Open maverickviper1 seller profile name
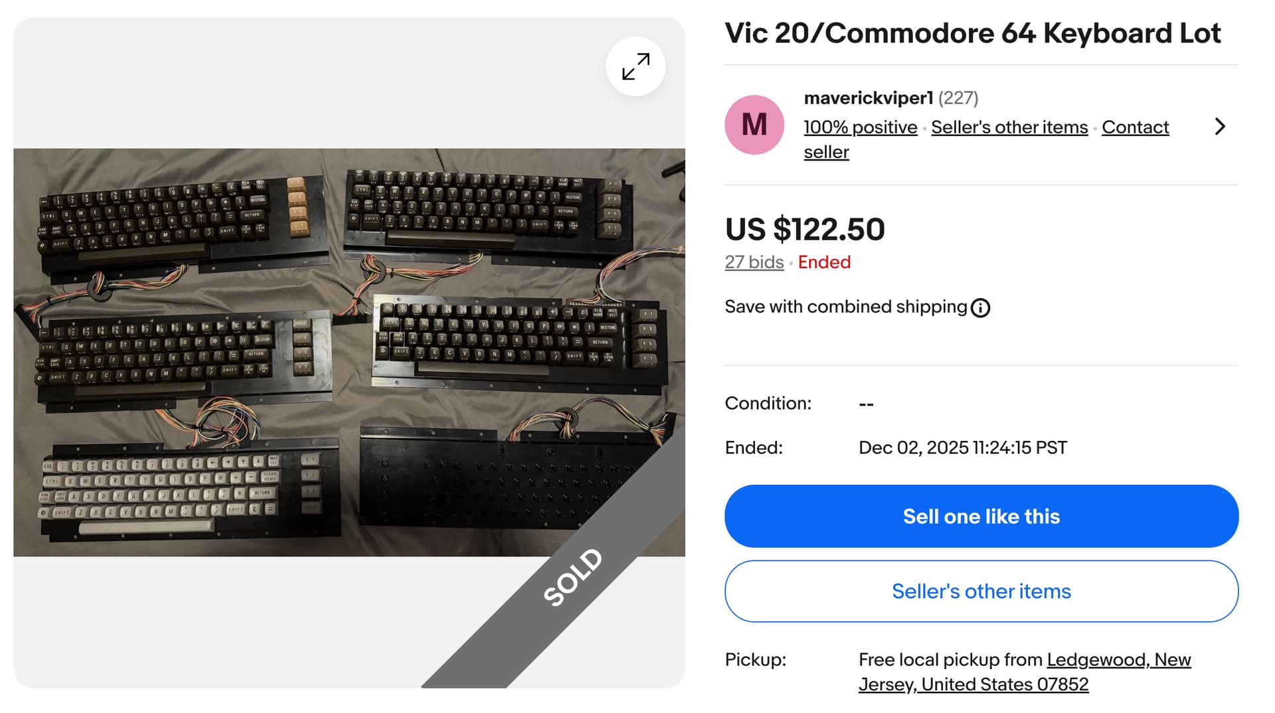The image size is (1275, 713). (868, 98)
